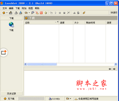Click the play (start download) toolbar icon
The height and width of the screenshot is (101, 119).
click(x=56, y=13)
